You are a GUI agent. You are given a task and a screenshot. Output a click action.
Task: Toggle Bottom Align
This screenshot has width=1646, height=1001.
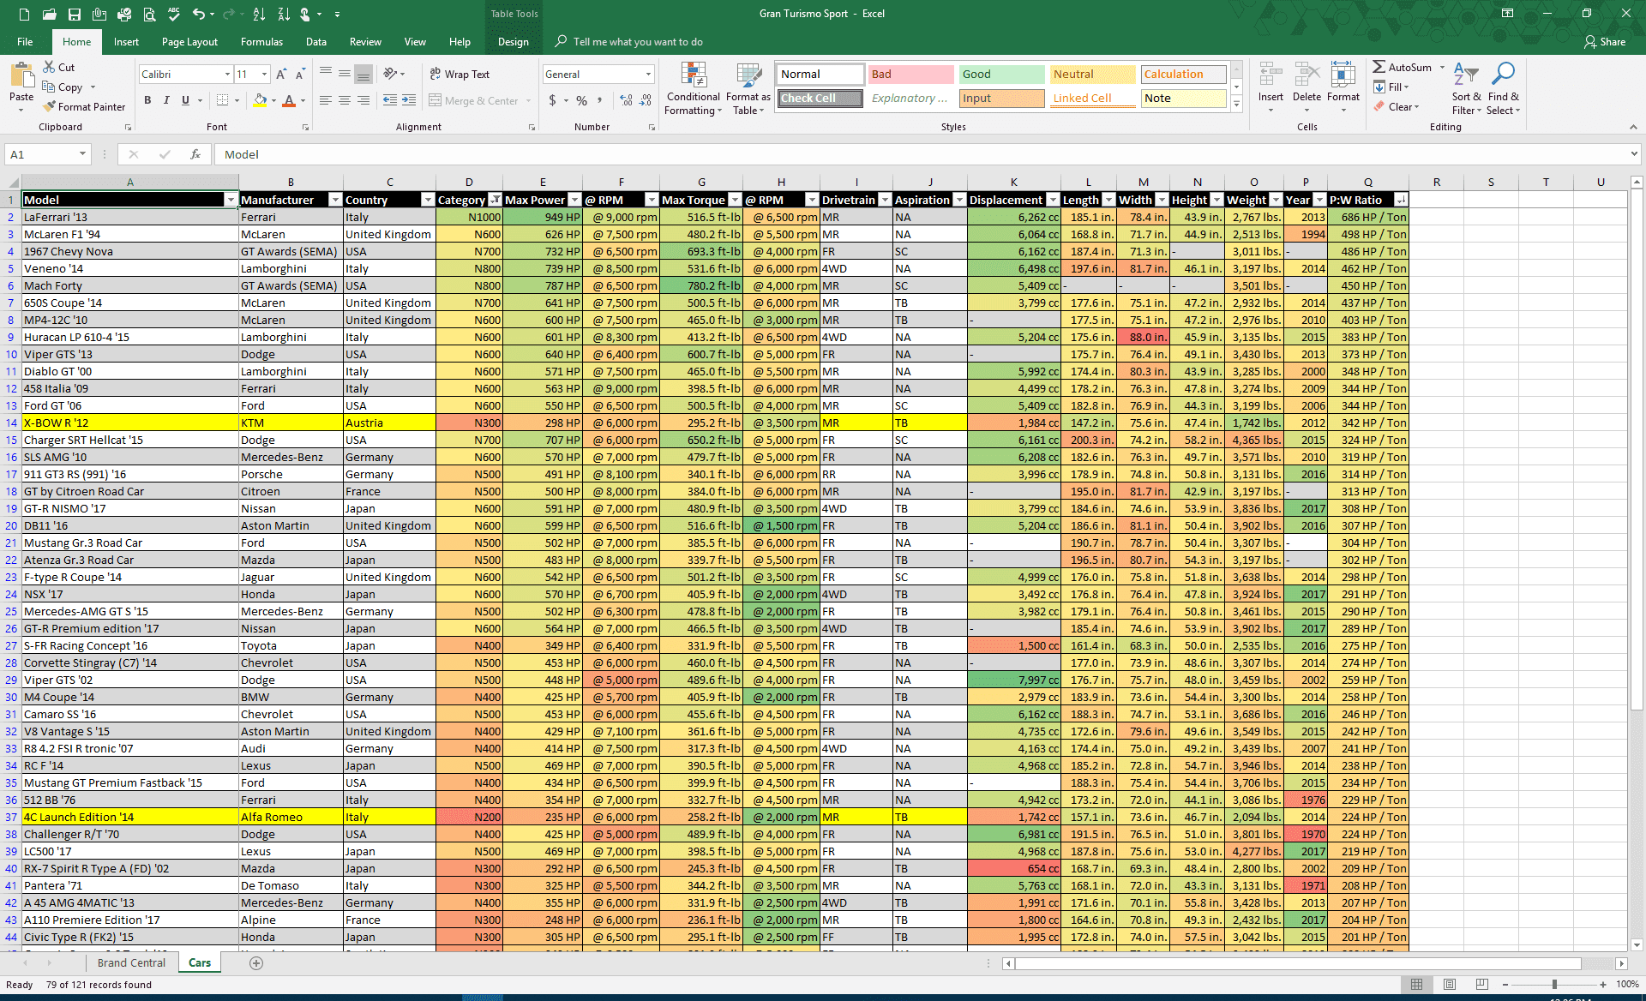[363, 75]
